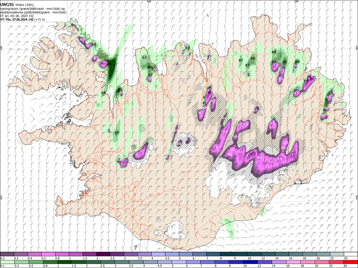Click the '15W' longitude label at top
Image resolution: width=358 pixels, height=268 pixels.
[296, 1]
